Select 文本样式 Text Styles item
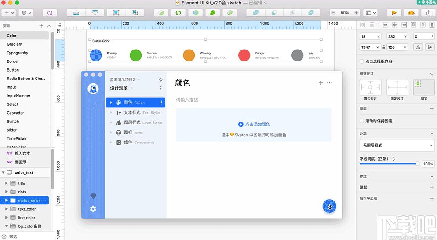 [136, 113]
